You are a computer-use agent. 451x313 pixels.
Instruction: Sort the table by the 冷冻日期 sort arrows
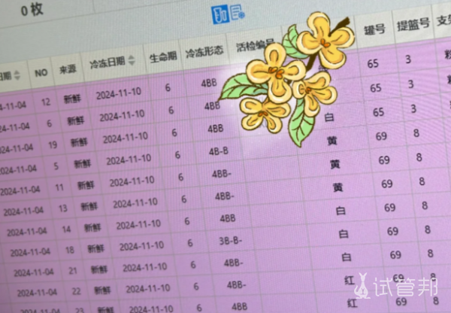point(132,60)
